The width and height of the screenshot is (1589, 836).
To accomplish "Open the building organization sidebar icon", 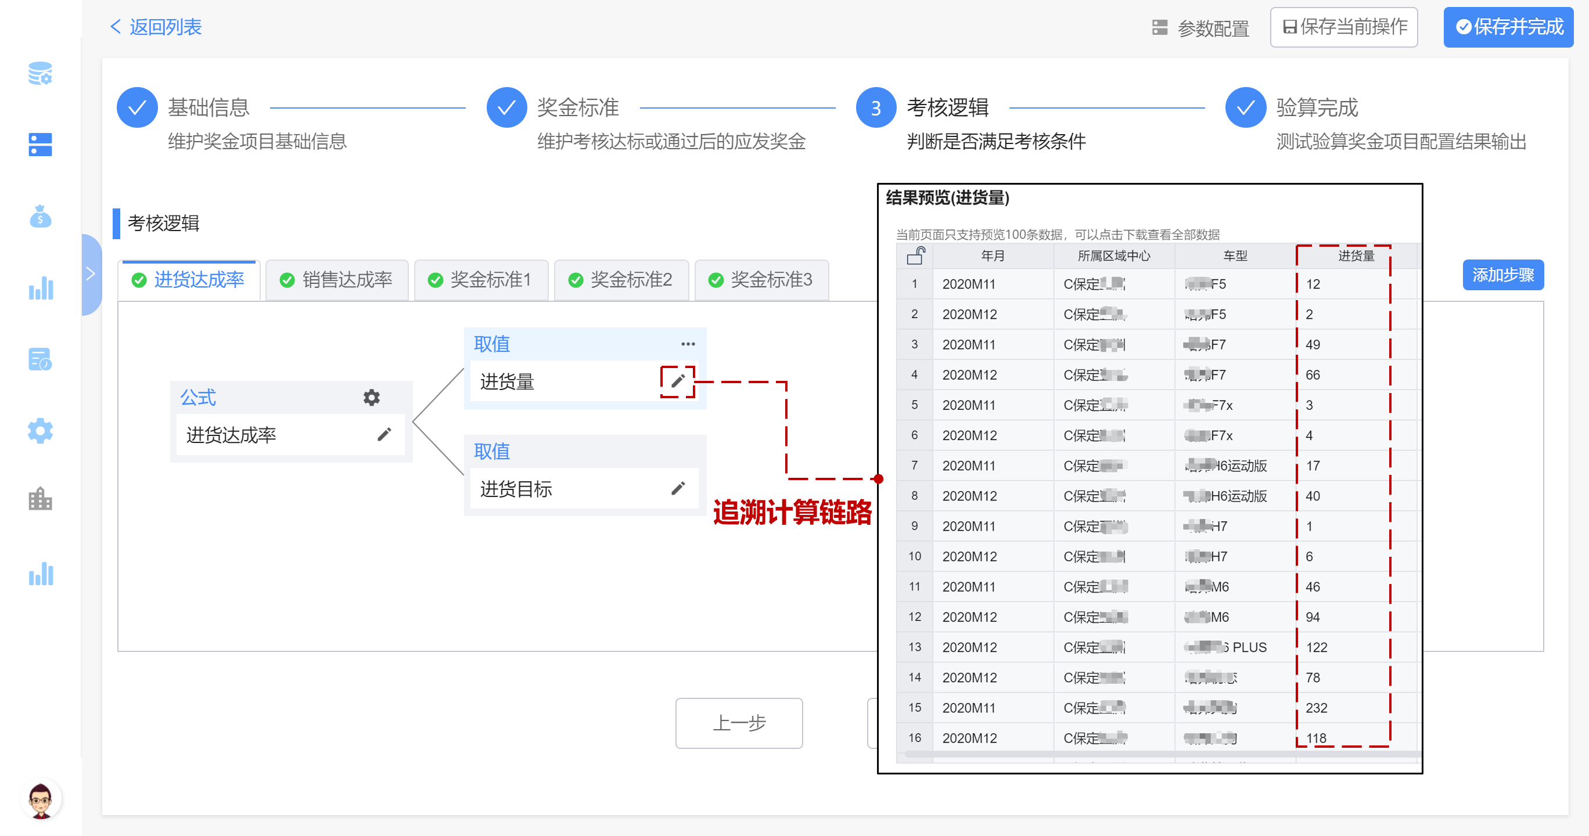I will (x=40, y=499).
